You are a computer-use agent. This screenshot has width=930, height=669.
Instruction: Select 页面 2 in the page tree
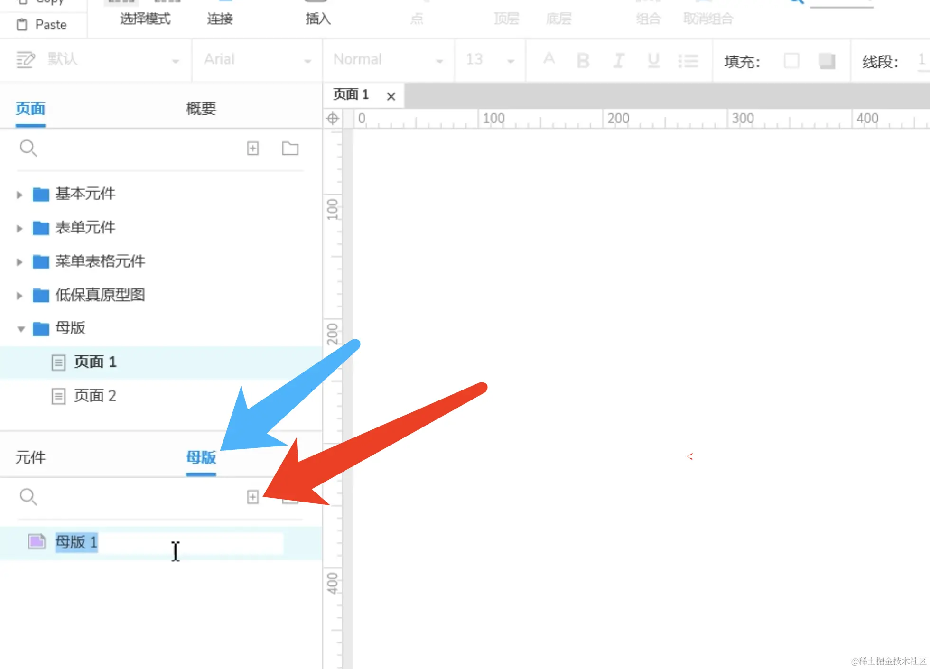coord(94,396)
